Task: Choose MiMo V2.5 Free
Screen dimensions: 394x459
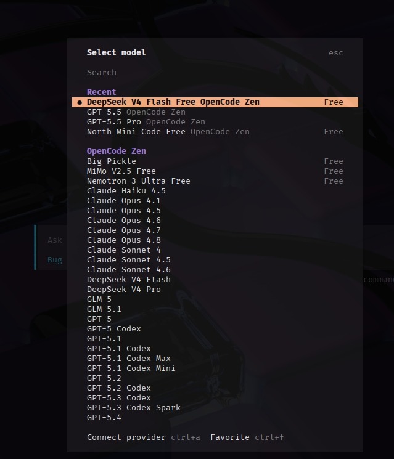Action: coord(215,171)
